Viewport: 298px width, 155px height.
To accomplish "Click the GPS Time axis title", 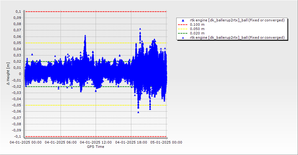I will [95, 147].
